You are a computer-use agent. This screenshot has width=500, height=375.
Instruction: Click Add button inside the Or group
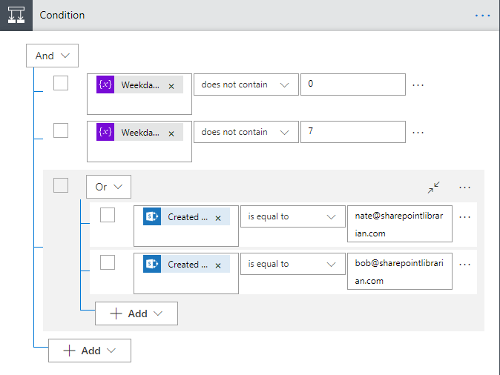[x=136, y=313]
